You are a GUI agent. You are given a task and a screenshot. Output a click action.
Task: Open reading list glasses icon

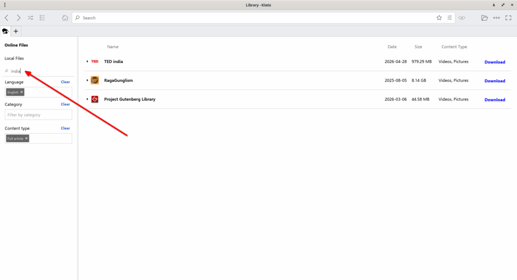461,18
